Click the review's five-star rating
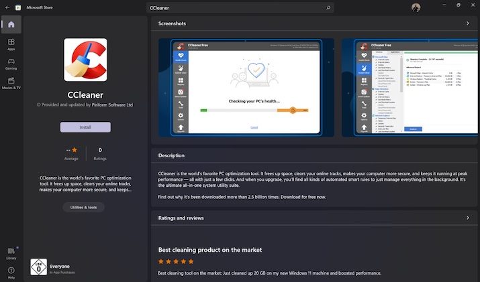The height and width of the screenshot is (282, 480). coord(176,261)
